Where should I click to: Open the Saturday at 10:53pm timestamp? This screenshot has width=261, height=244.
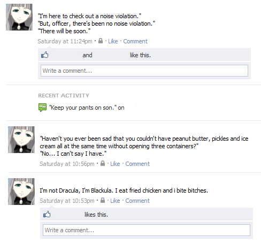[x=67, y=201]
